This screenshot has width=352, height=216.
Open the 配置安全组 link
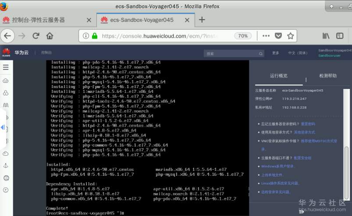pos(302,158)
